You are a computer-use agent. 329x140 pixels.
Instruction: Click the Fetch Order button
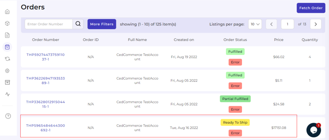point(311,8)
